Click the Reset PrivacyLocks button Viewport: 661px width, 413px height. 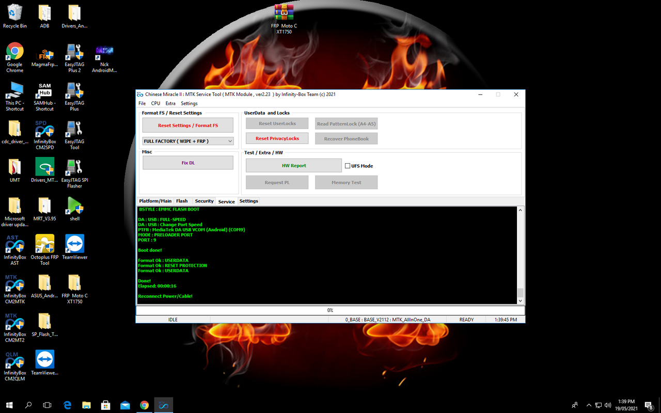click(277, 138)
